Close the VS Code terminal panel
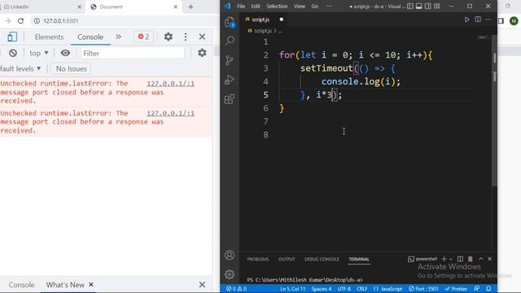Screen dimensions: 521x293 [490, 259]
